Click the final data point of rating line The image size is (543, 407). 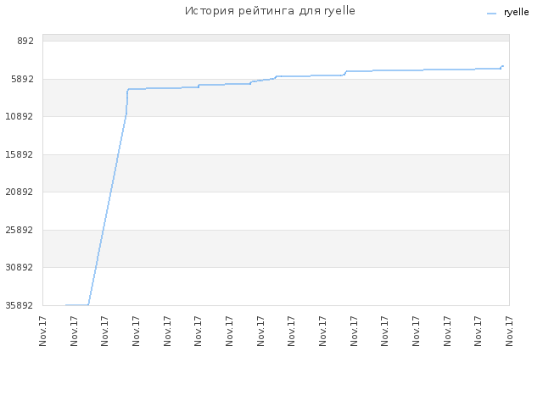(x=503, y=66)
